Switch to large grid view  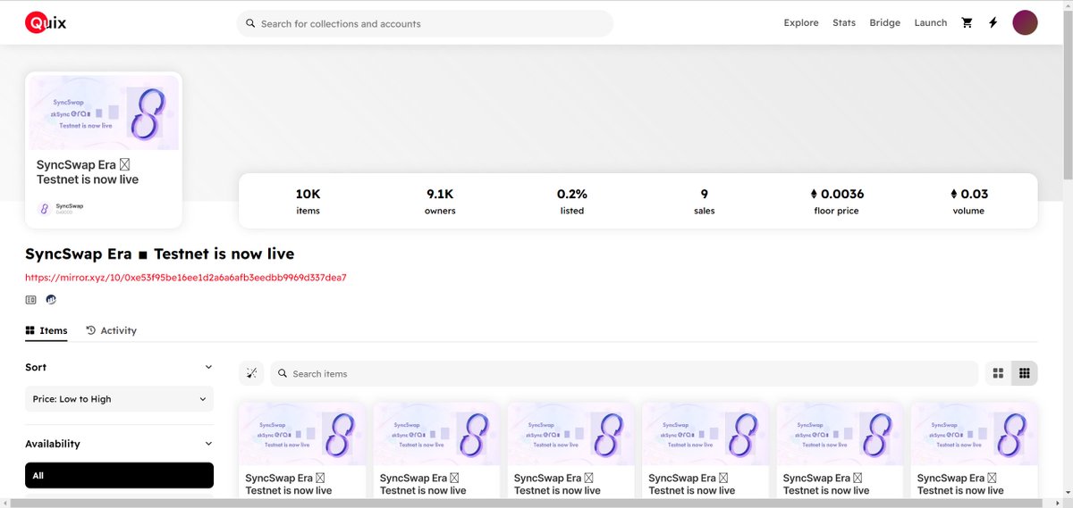tap(999, 373)
